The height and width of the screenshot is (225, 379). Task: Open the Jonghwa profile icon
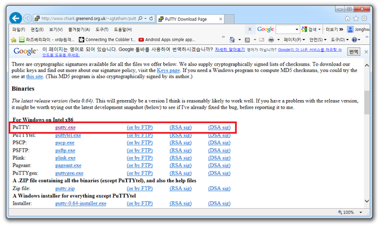pyautogui.click(x=350, y=30)
